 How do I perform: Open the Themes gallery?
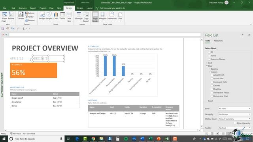coord(21,17)
